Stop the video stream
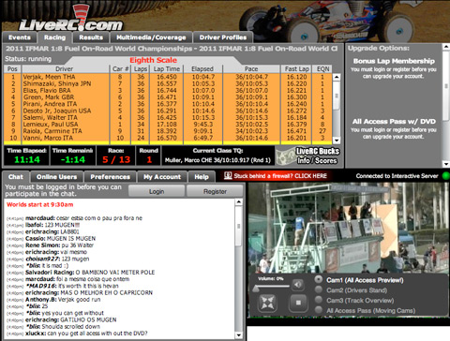This screenshot has height=341, width=450. 298,303
